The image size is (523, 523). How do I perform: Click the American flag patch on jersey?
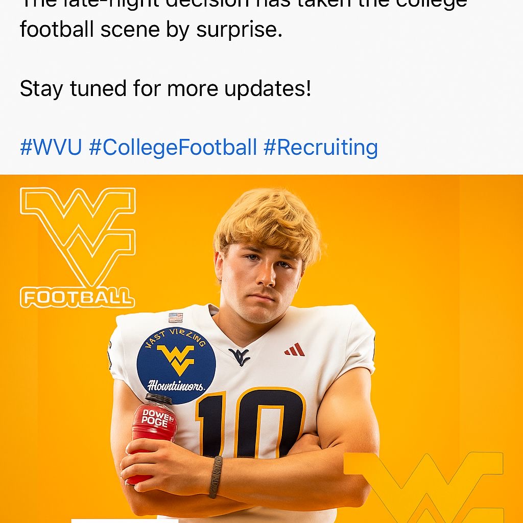[175, 317]
